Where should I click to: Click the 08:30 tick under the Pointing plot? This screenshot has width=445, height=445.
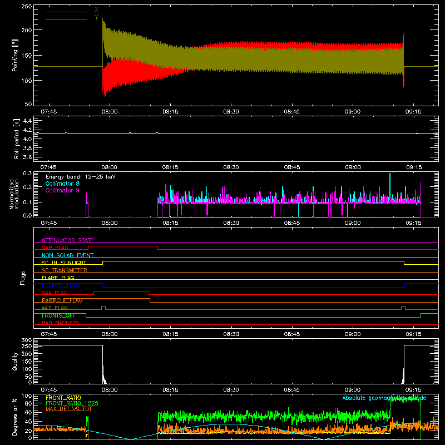coord(231,112)
